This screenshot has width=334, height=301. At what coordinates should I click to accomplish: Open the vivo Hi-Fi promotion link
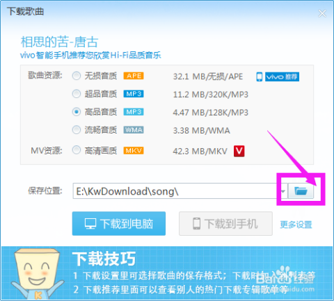tap(90, 55)
